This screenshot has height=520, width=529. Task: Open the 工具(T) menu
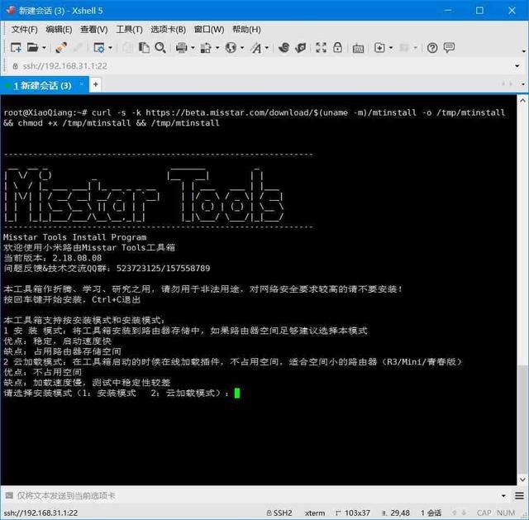pos(129,30)
